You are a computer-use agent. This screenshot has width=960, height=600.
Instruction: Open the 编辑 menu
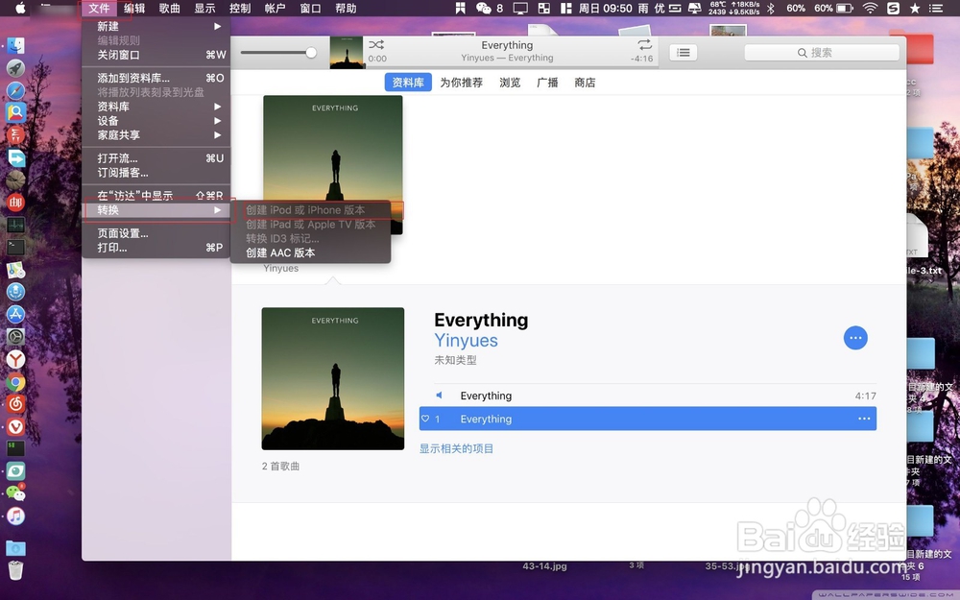click(x=134, y=8)
